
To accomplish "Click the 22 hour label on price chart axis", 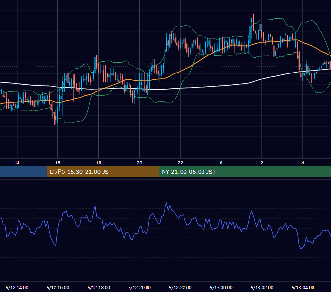I will (180, 163).
